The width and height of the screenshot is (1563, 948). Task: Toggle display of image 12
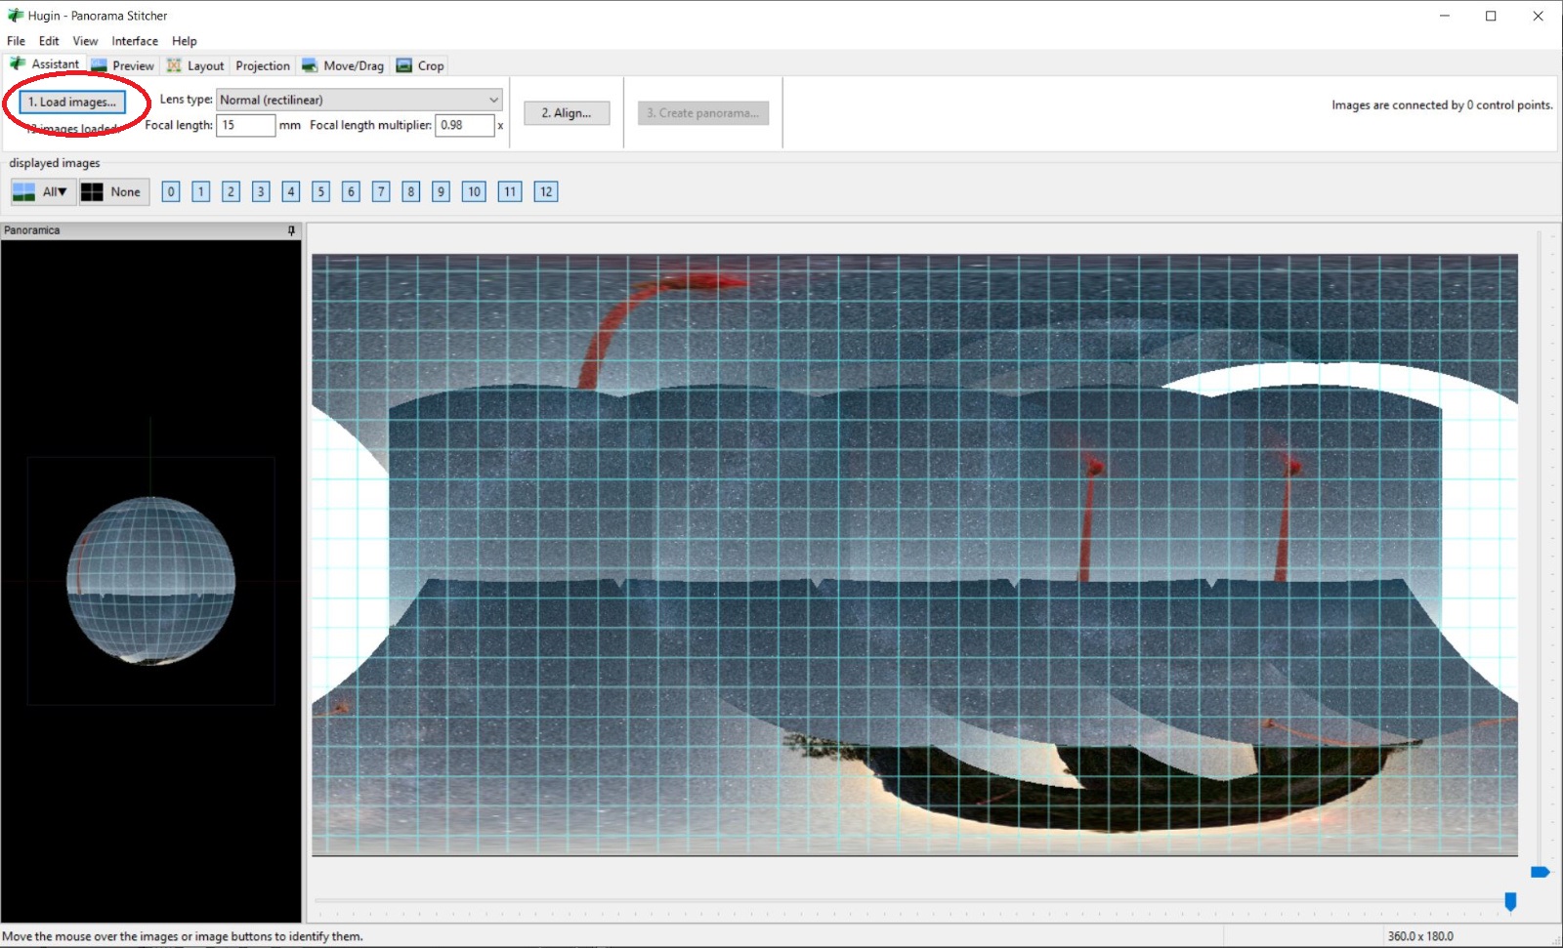point(546,191)
